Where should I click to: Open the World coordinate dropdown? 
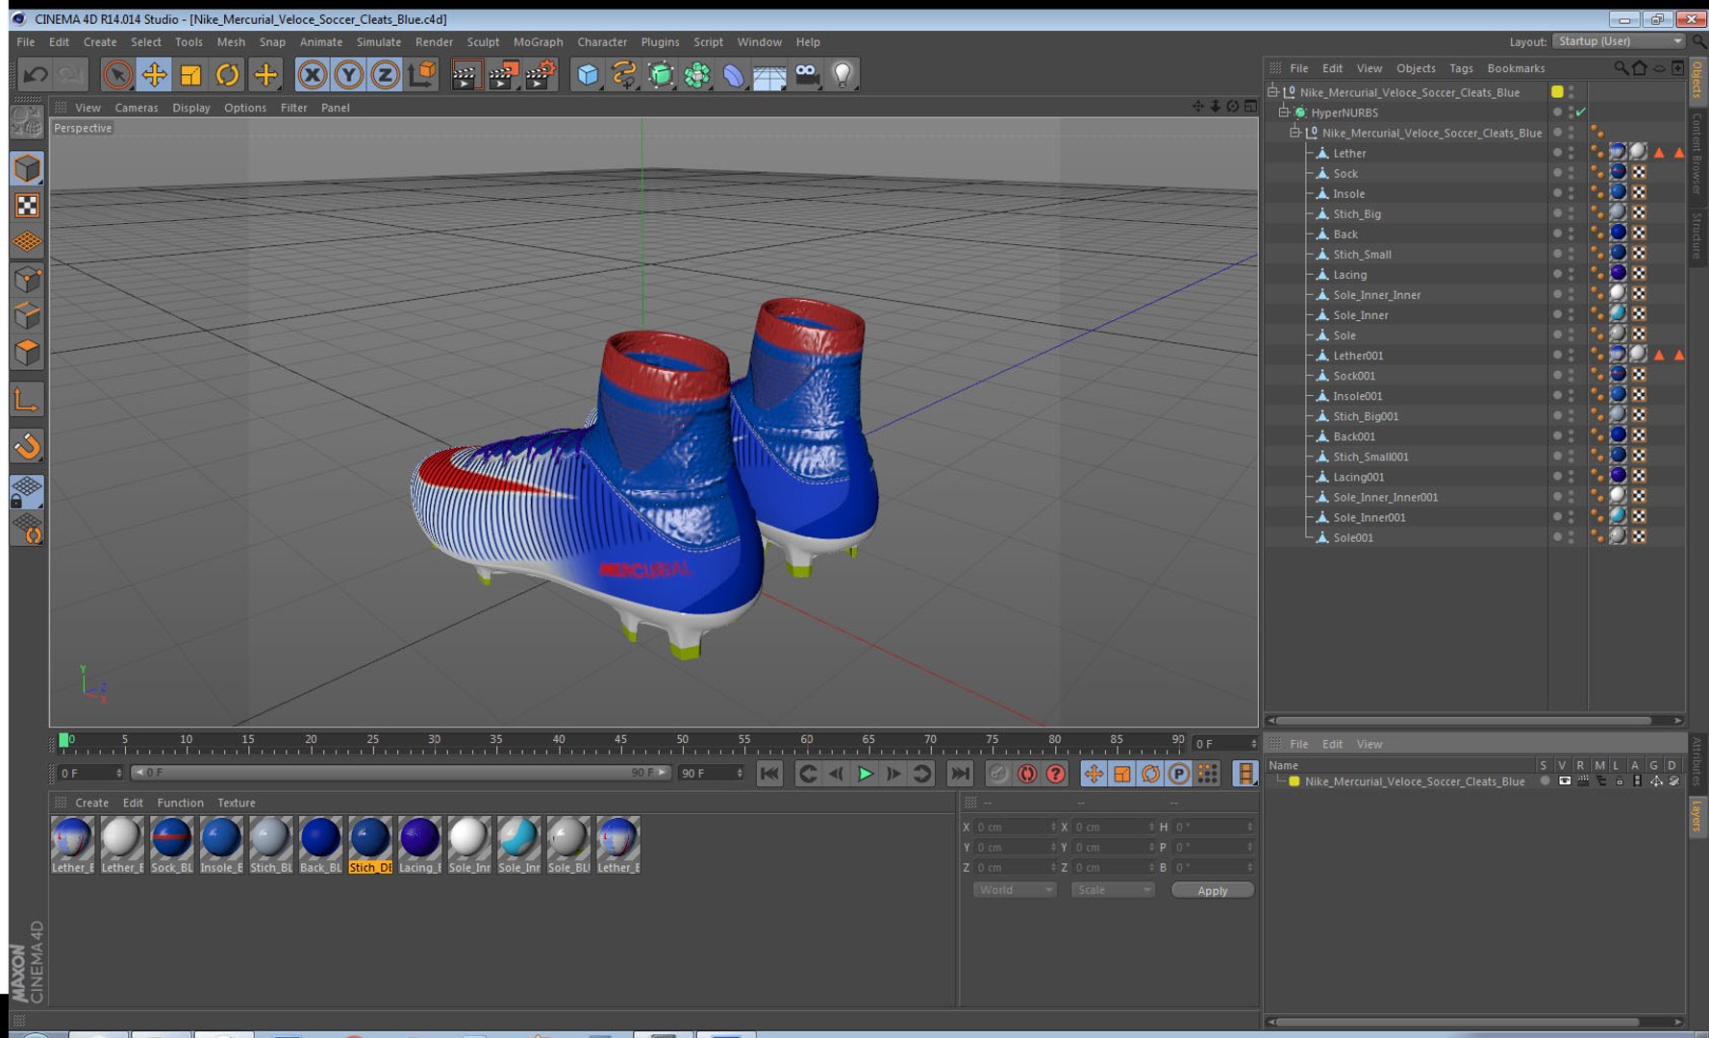coord(1015,890)
